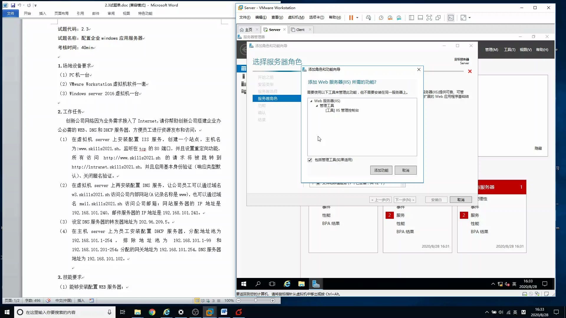Click Server Manager icon in guest taskbar
Viewport: 566px width, 318px height.
(x=316, y=284)
